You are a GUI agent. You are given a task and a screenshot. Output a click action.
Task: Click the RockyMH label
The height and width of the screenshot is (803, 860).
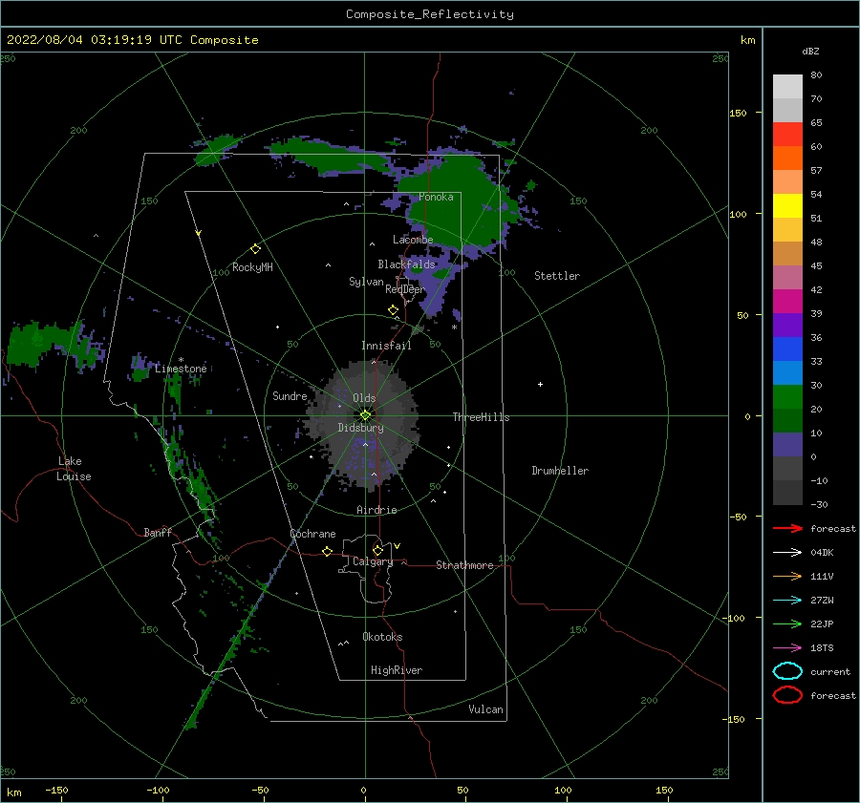click(x=252, y=267)
